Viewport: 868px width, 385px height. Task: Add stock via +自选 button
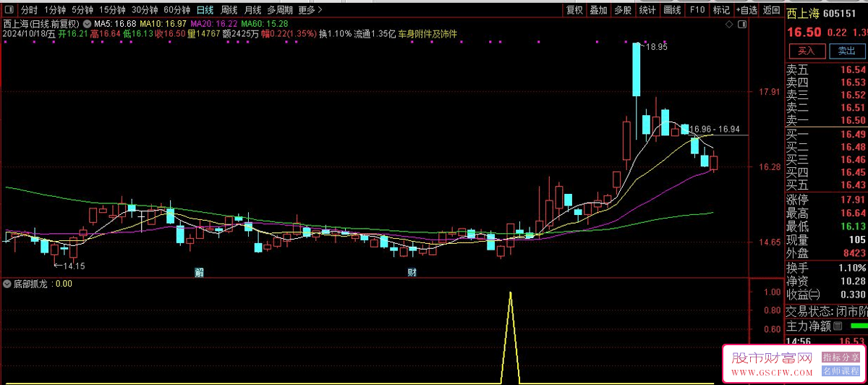[747, 10]
